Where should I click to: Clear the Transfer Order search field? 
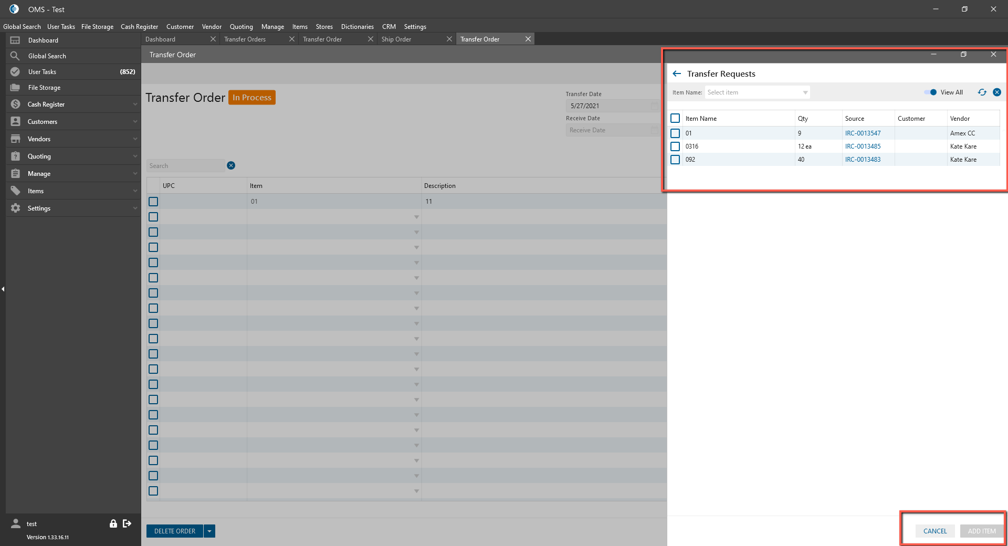click(231, 166)
